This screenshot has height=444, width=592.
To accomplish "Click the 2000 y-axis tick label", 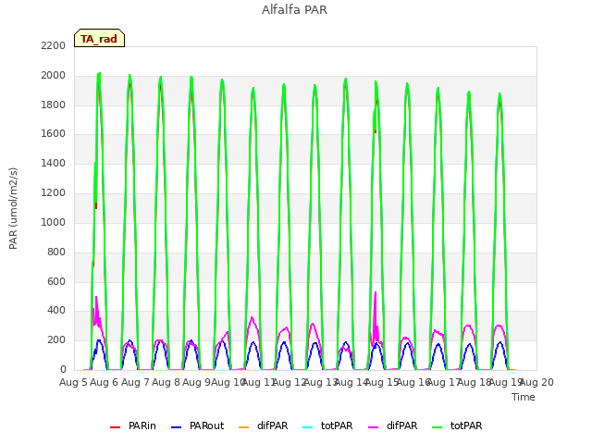I will point(54,76).
